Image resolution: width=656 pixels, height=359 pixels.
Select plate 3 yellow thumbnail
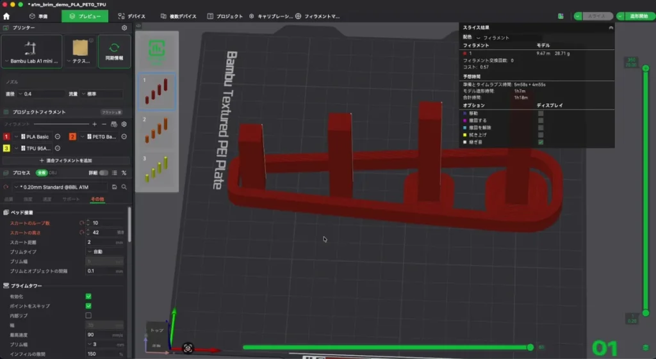pyautogui.click(x=157, y=170)
